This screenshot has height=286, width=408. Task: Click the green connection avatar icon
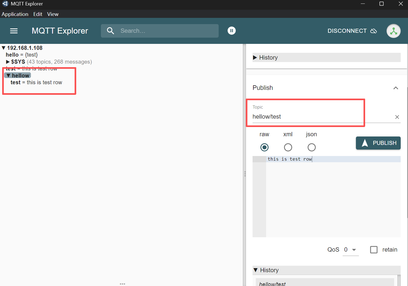coord(393,31)
